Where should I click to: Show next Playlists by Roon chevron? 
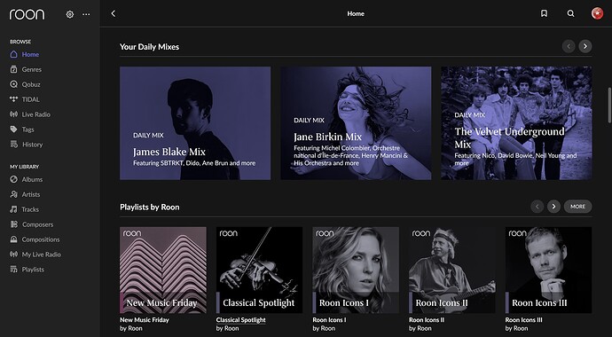click(553, 207)
